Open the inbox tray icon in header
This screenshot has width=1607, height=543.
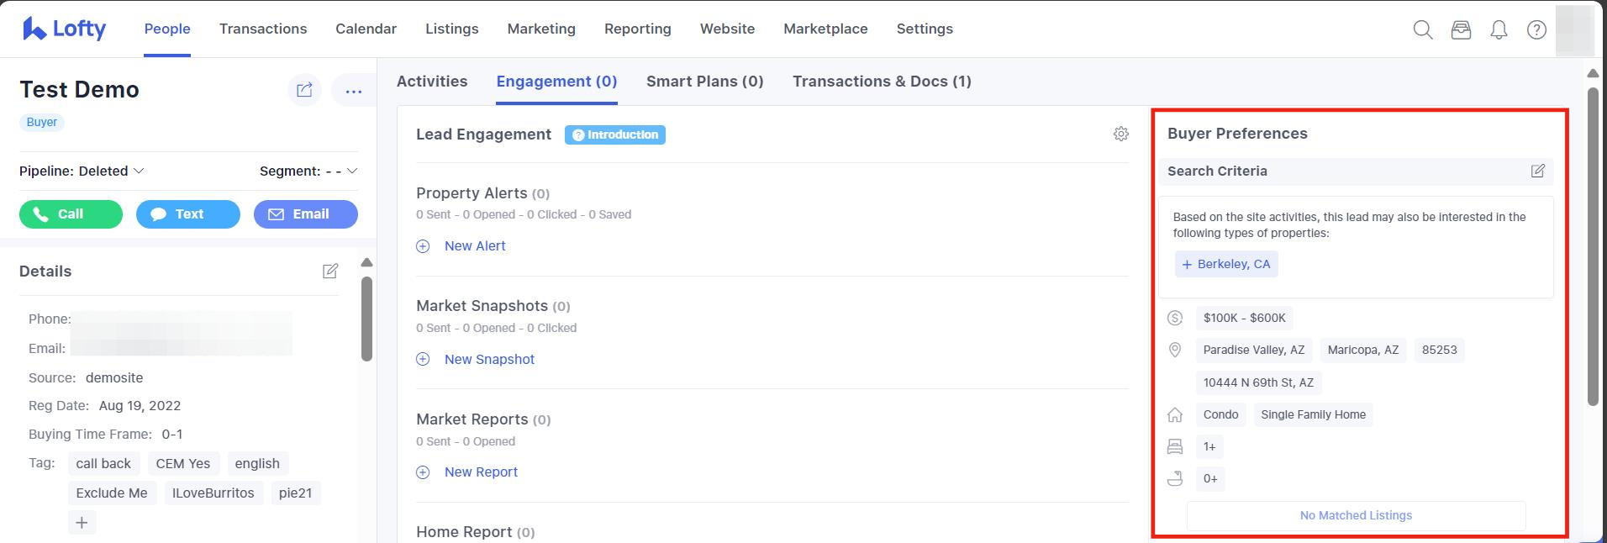(1461, 29)
